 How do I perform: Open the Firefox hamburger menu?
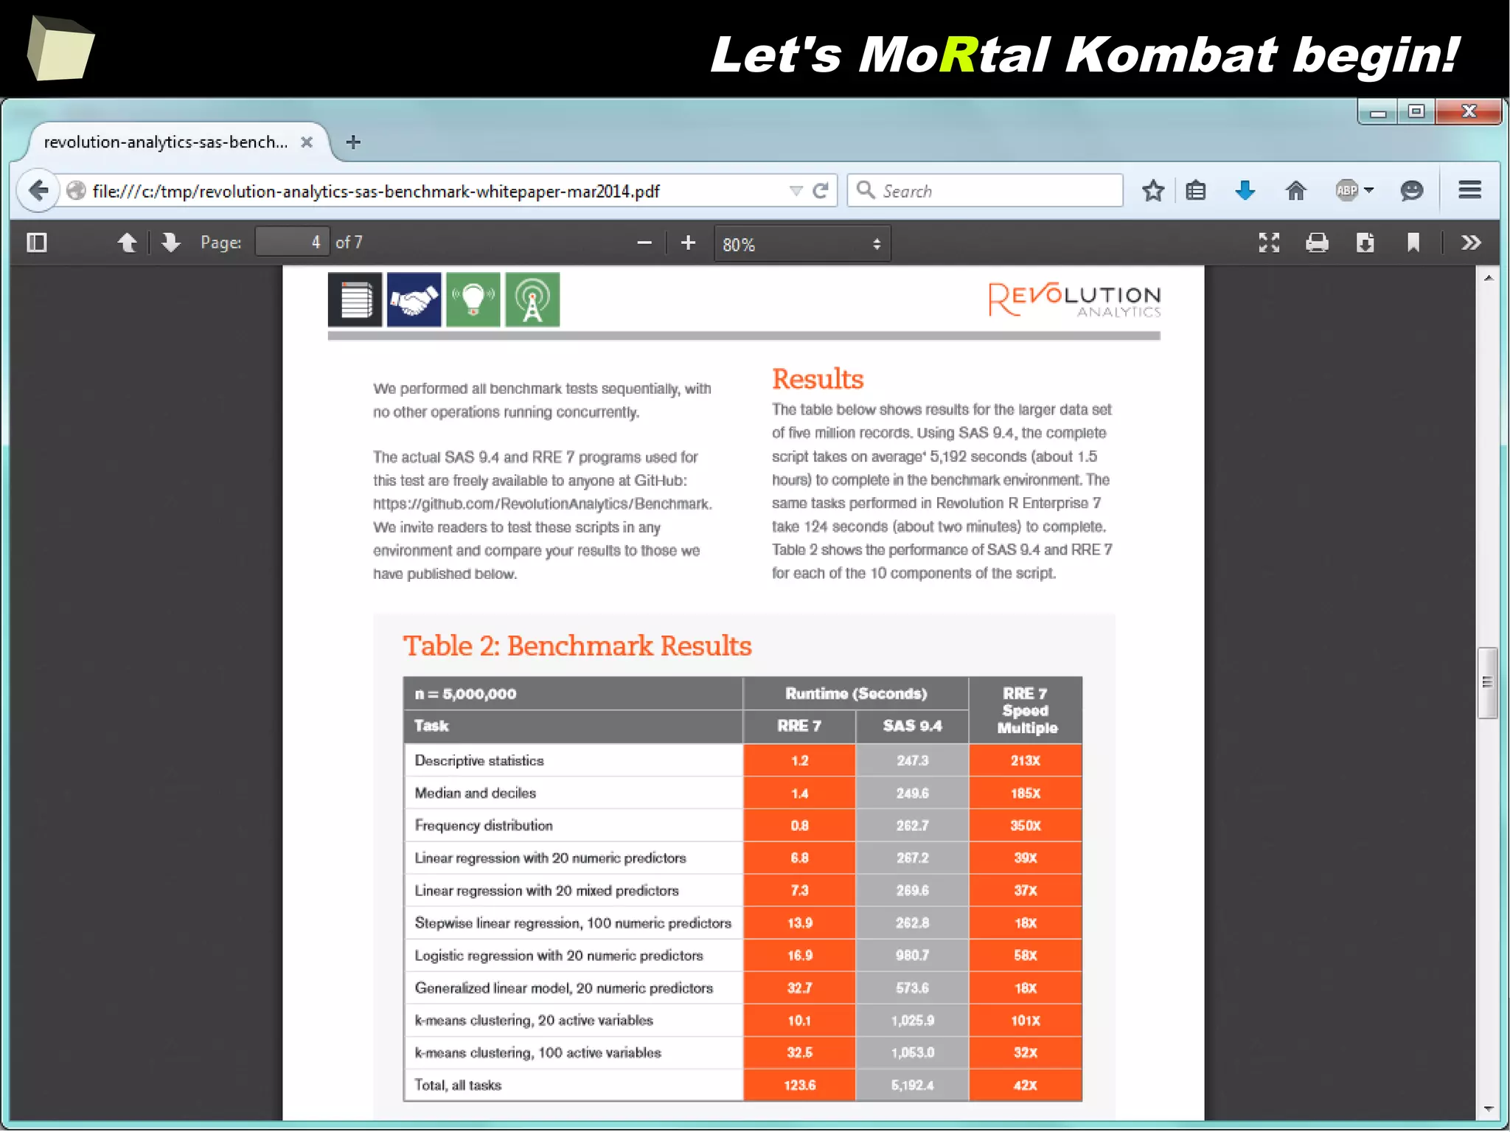1469,190
